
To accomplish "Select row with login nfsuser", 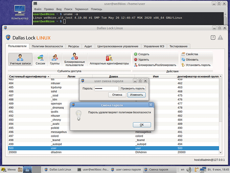I will click(x=113, y=116).
